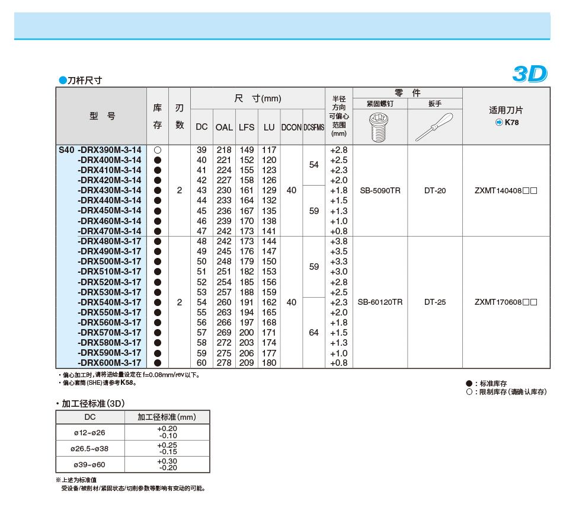The image size is (563, 507).
Task: Click the 适用刀片 header
Action: coord(506,110)
